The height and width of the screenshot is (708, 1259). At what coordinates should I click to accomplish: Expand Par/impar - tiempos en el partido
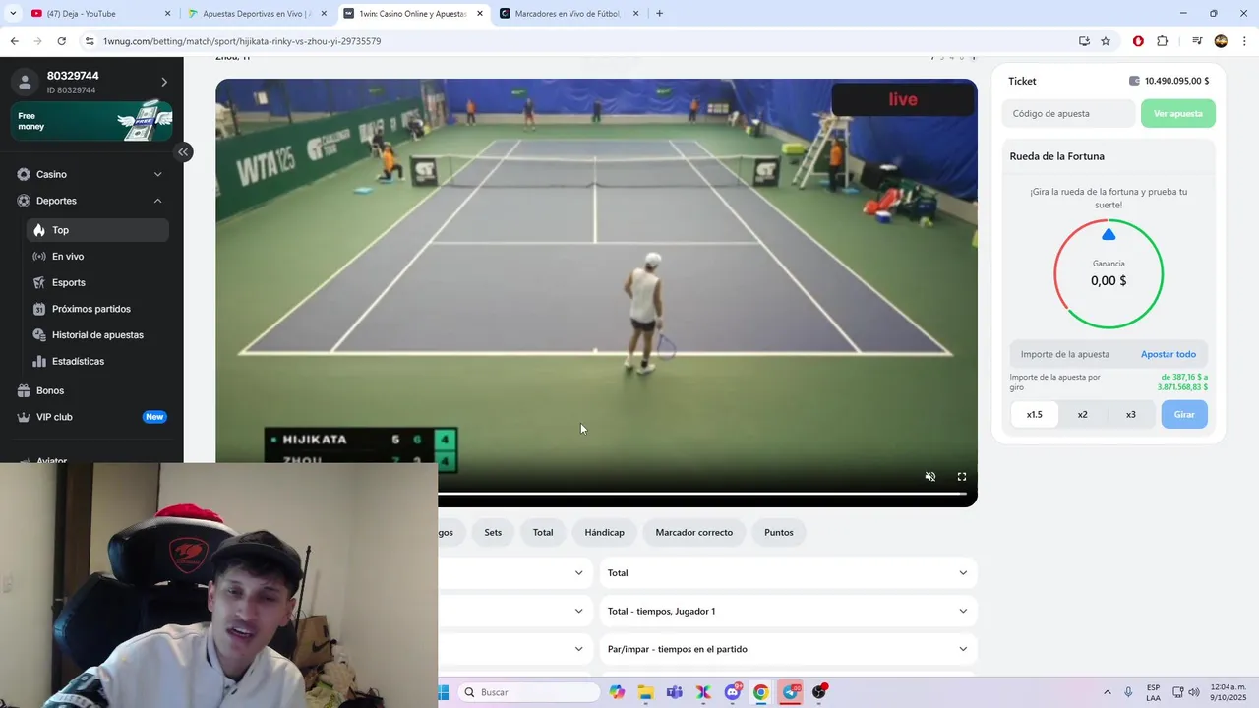[x=789, y=649]
